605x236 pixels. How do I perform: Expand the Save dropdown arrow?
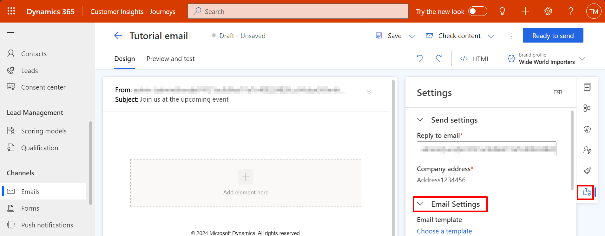coord(412,36)
